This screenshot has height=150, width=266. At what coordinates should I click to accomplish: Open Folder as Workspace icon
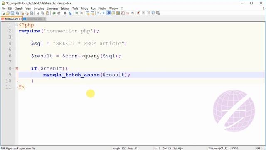click(128, 13)
